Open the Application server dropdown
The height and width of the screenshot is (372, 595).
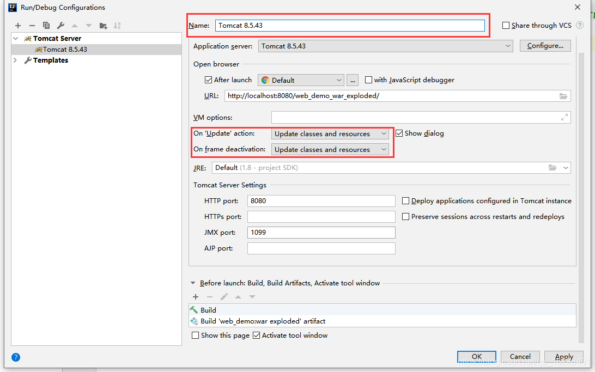[386, 46]
